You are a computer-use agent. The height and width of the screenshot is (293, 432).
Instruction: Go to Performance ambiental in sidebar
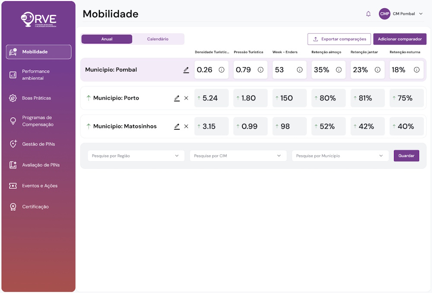[36, 75]
